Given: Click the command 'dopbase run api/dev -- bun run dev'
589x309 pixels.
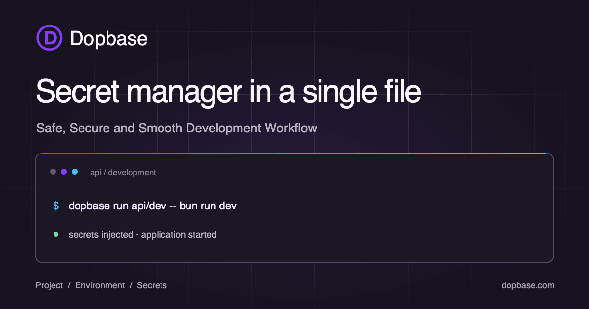Looking at the screenshot, I should [x=153, y=206].
